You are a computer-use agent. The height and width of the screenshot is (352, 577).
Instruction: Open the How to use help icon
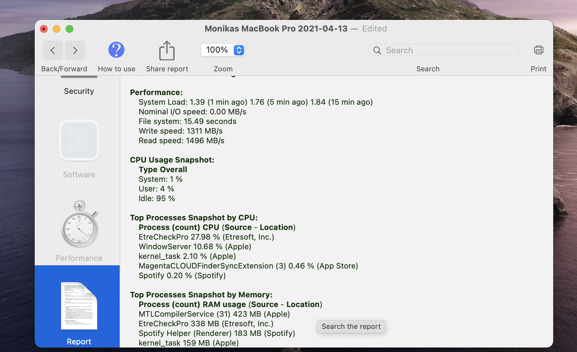[x=116, y=50]
